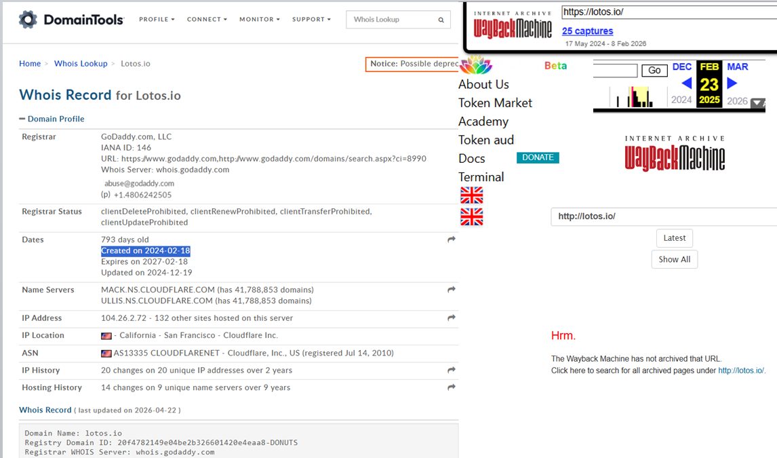Open the Profile dropdown menu
Image resolution: width=777 pixels, height=458 pixels.
[157, 19]
